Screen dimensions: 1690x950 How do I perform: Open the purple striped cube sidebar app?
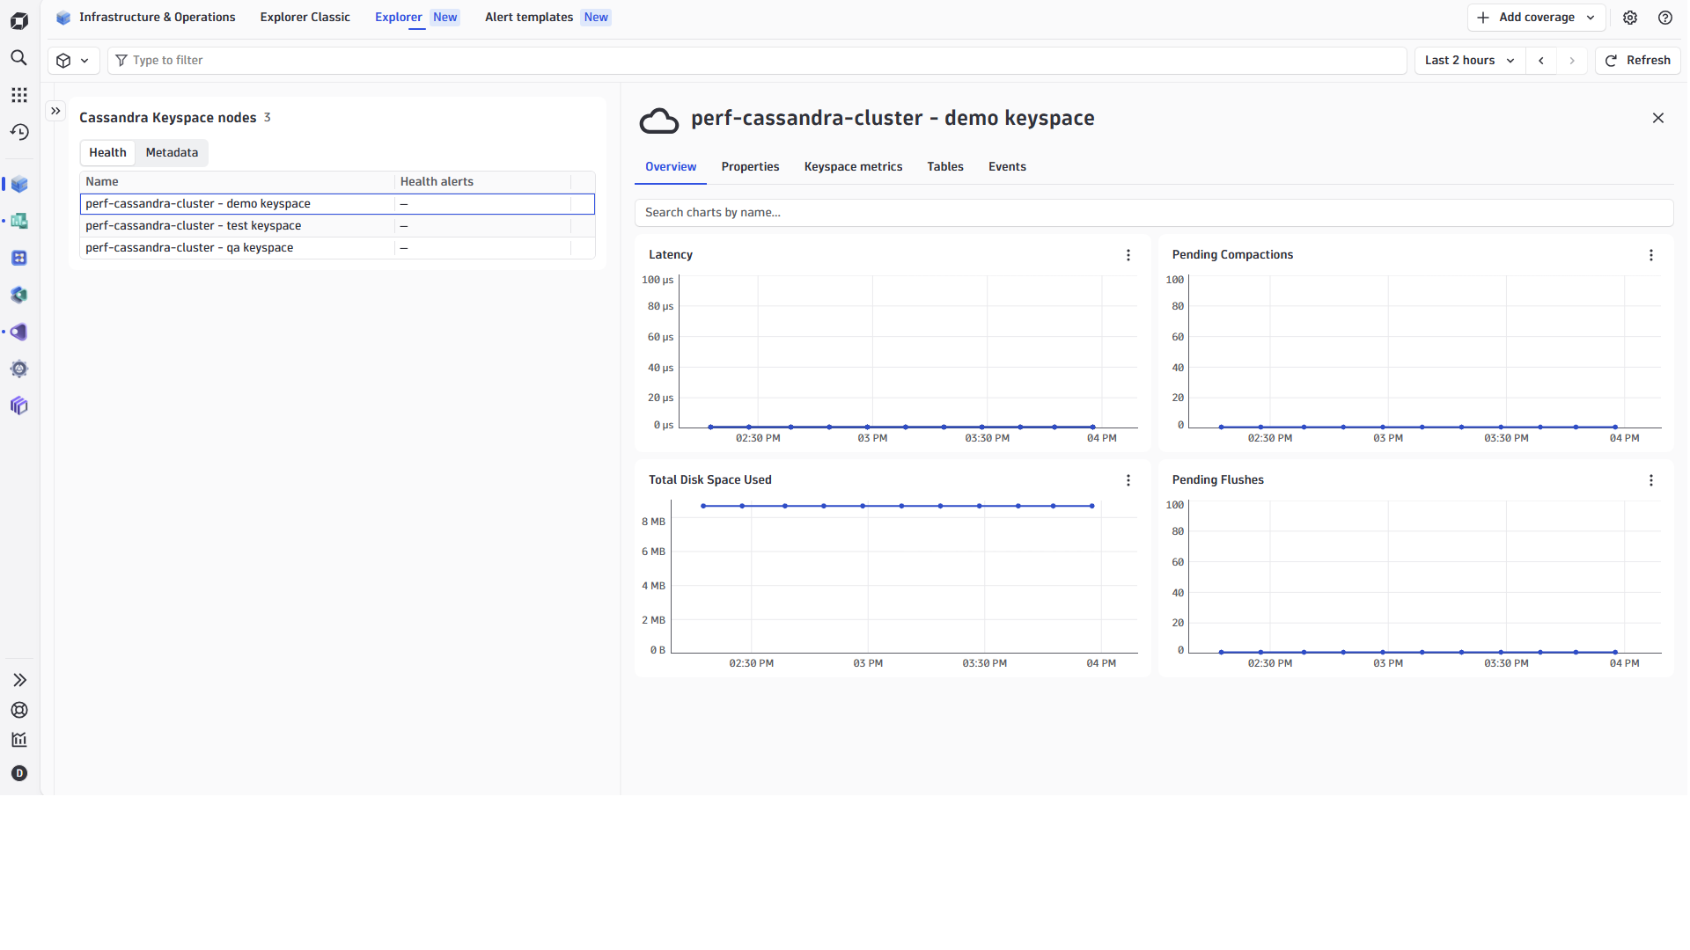point(19,406)
